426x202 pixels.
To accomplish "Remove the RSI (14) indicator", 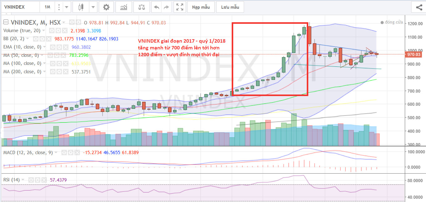I will pyautogui.click(x=44, y=179).
